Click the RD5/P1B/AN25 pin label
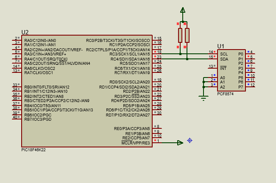Screen dimensions: 276x183 pos(137,106)
